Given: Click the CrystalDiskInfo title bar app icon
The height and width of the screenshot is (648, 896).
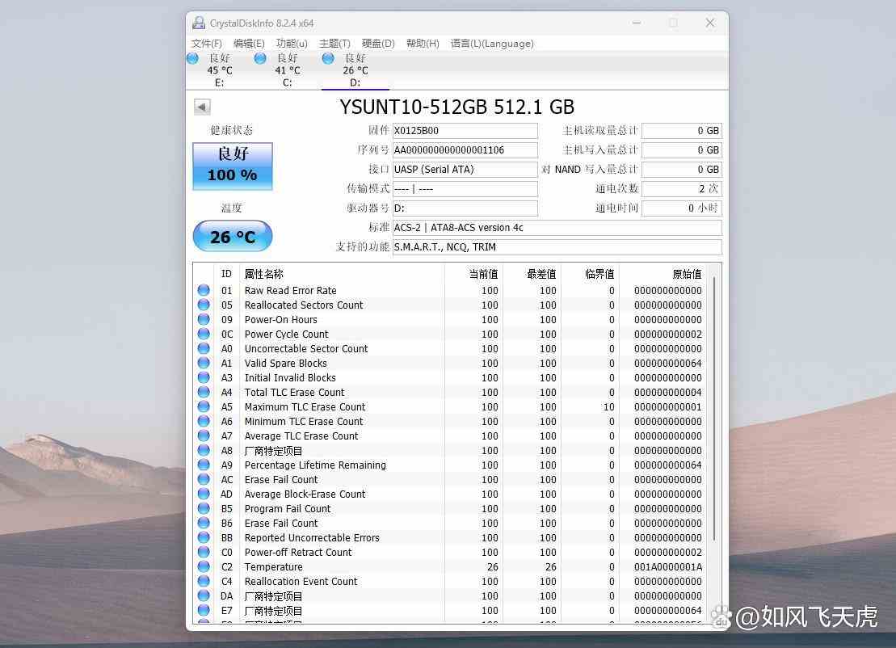Looking at the screenshot, I should tap(198, 23).
